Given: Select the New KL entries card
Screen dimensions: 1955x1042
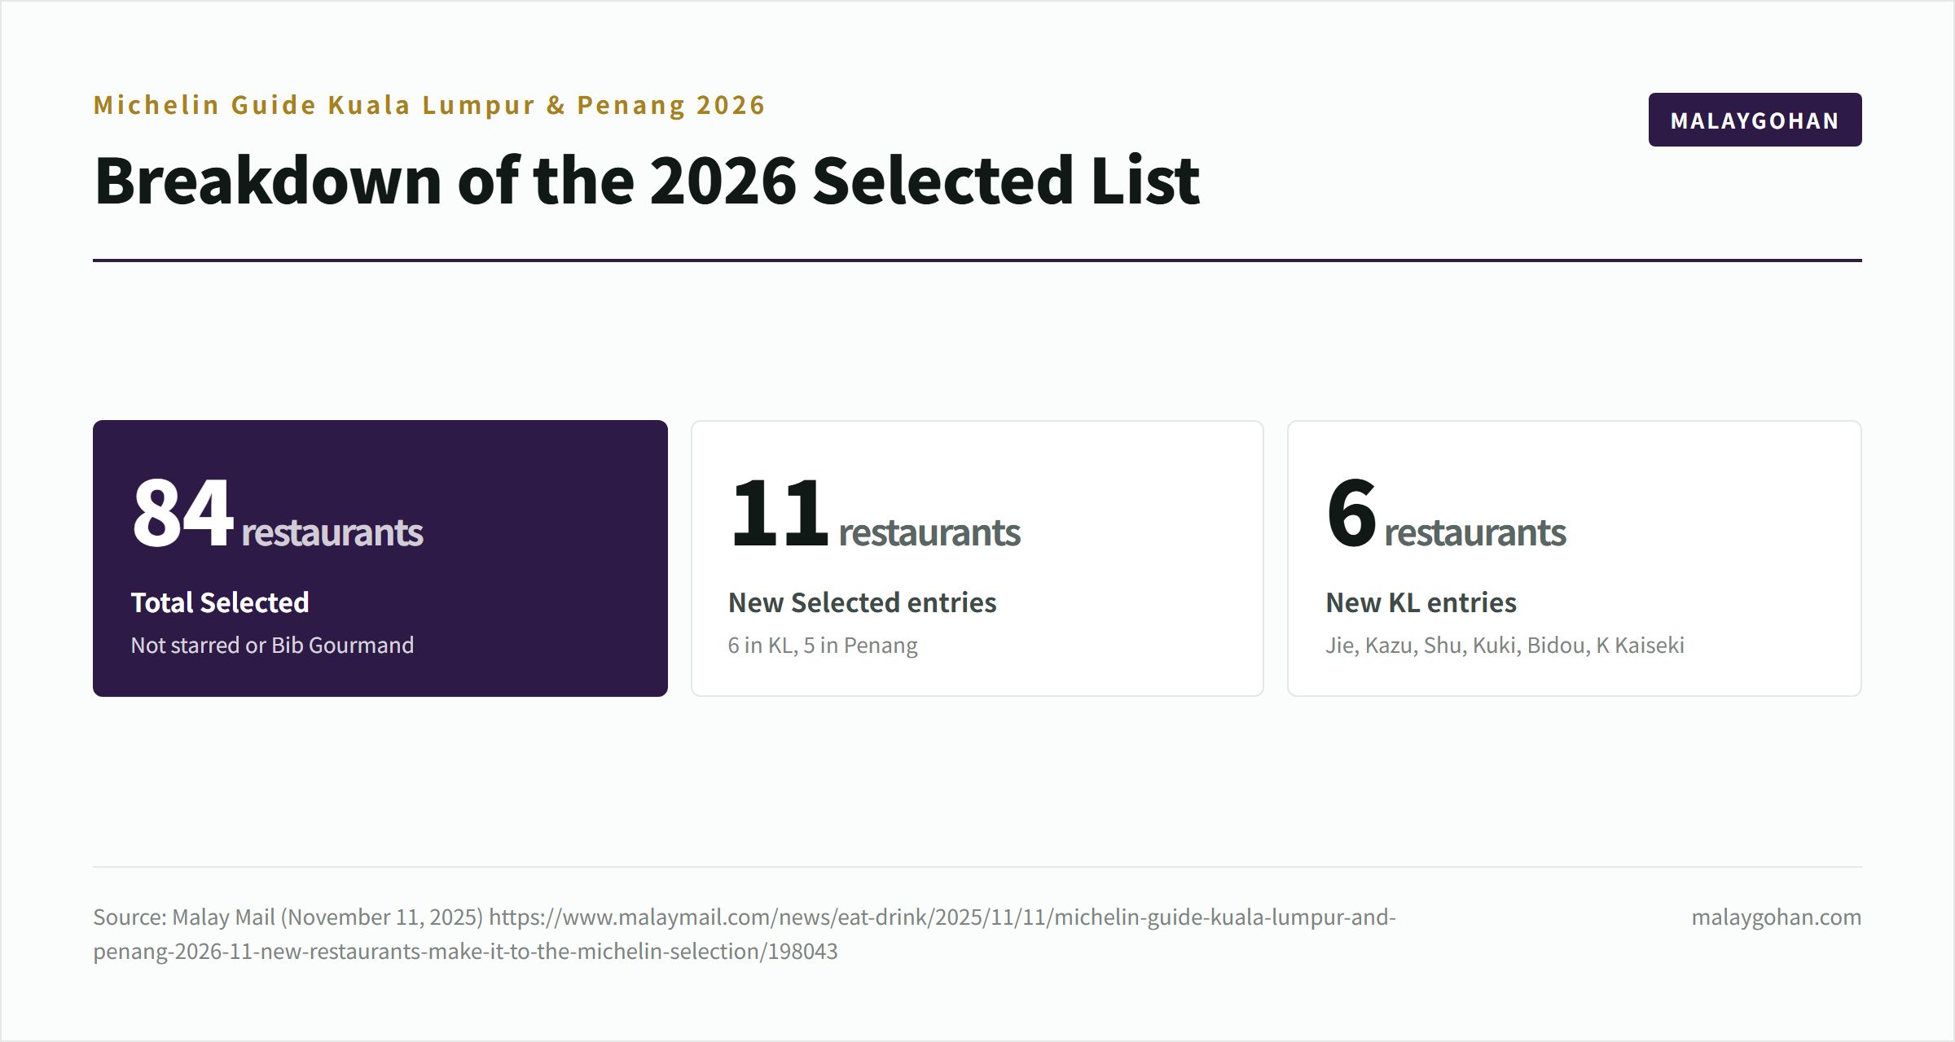Looking at the screenshot, I should pos(1575,558).
